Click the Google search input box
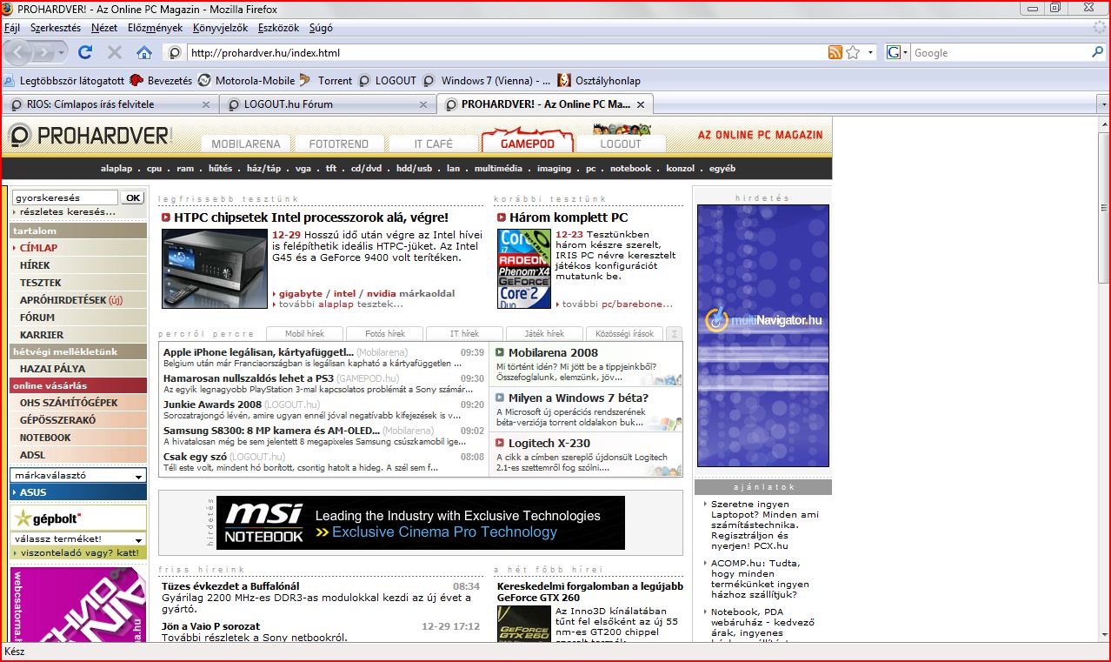This screenshot has width=1111, height=662. 1000,53
